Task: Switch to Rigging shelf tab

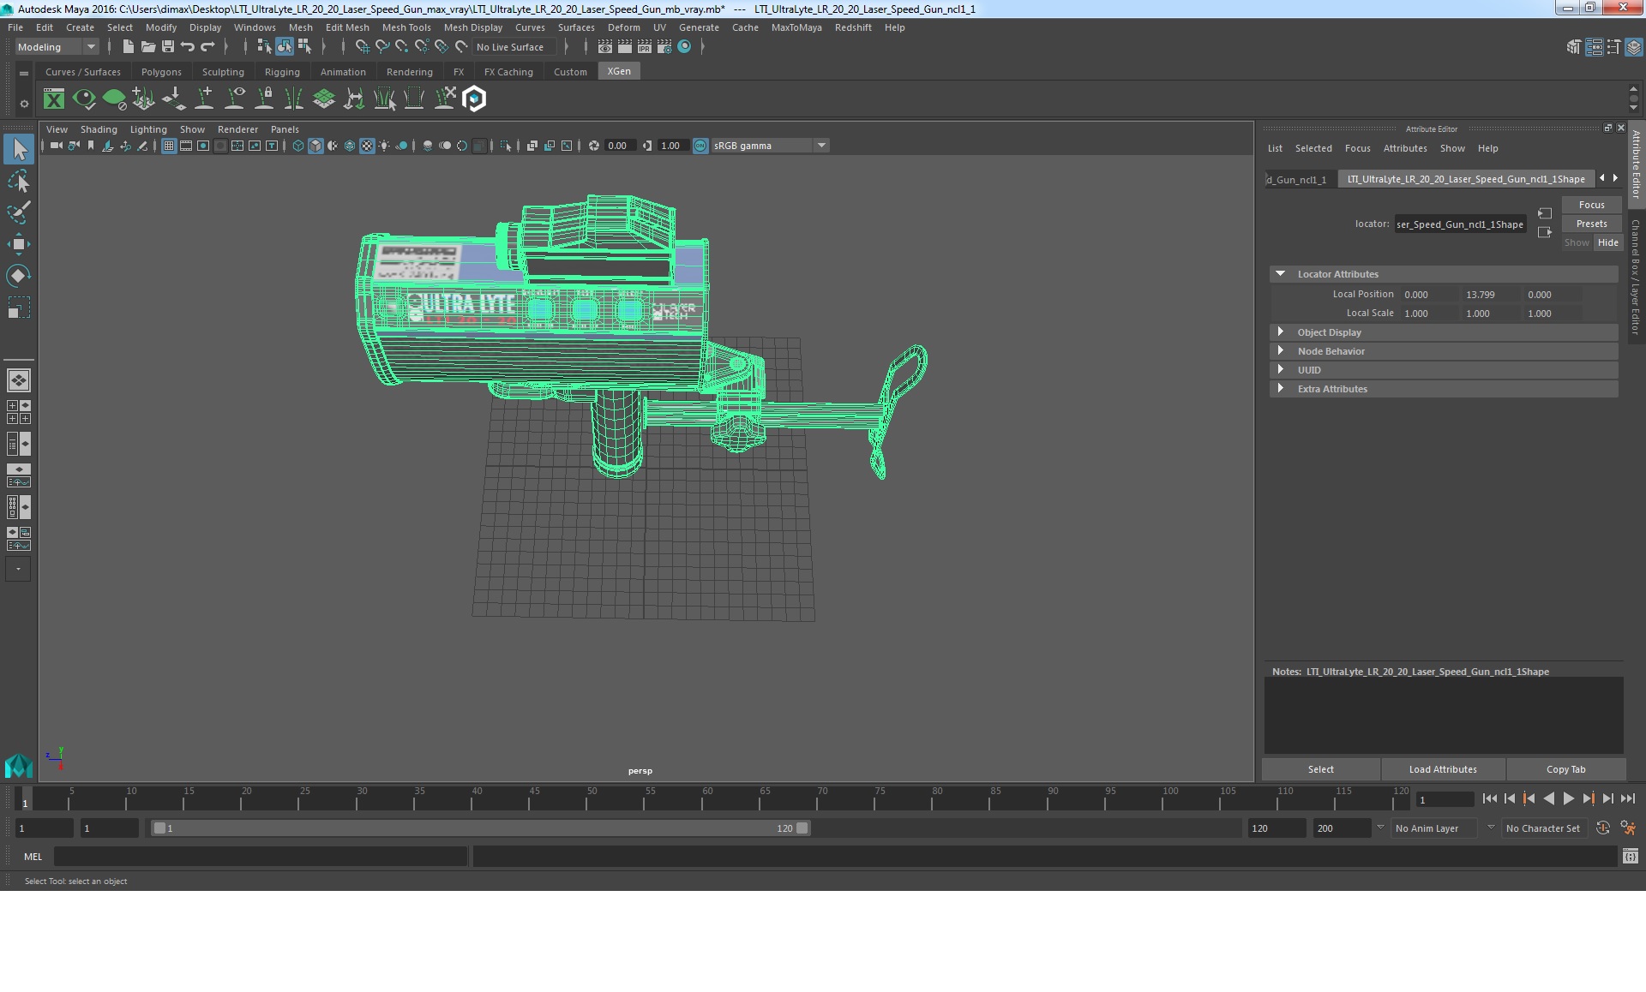Action: click(x=282, y=72)
